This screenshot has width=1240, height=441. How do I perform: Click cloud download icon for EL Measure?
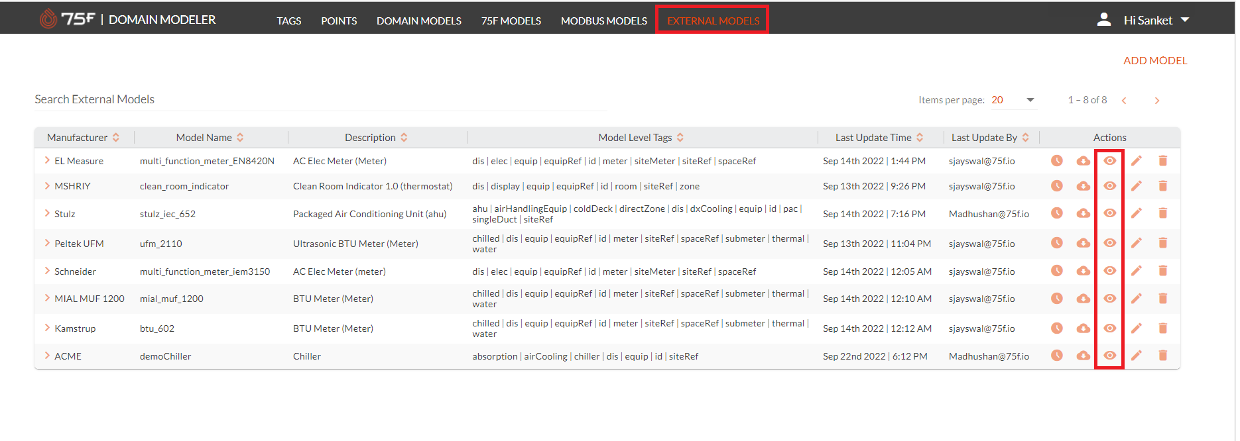[x=1084, y=161]
